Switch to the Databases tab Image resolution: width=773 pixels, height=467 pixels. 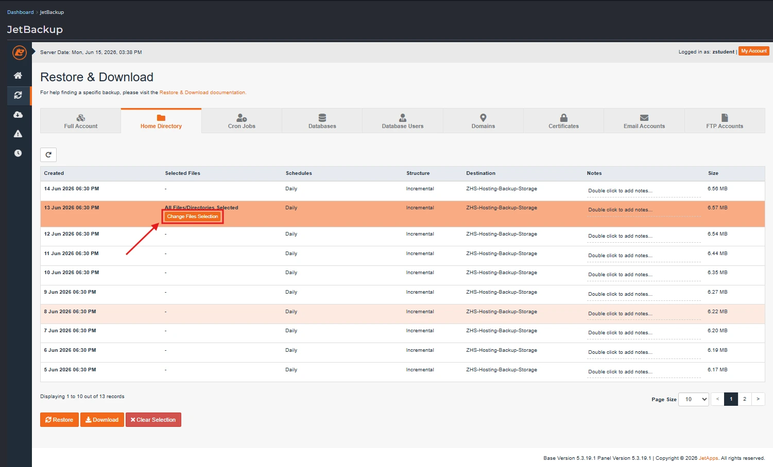click(x=322, y=121)
